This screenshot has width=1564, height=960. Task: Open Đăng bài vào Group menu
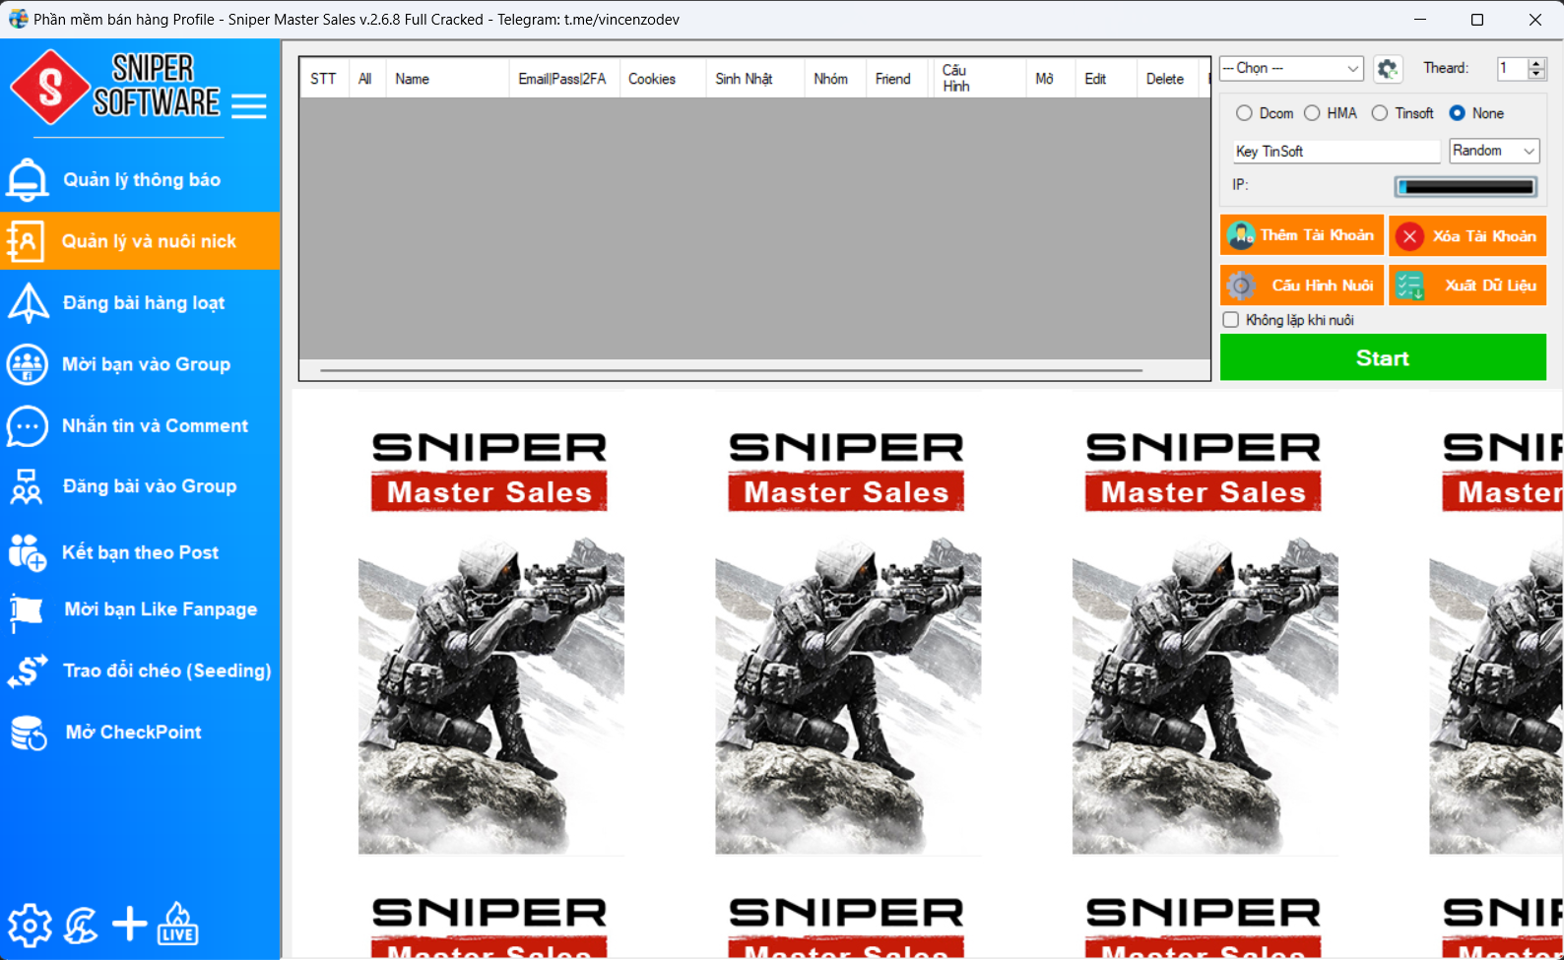pos(150,486)
